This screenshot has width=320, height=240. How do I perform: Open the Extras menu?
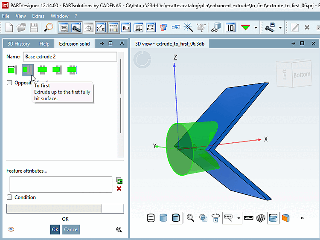coord(38,16)
